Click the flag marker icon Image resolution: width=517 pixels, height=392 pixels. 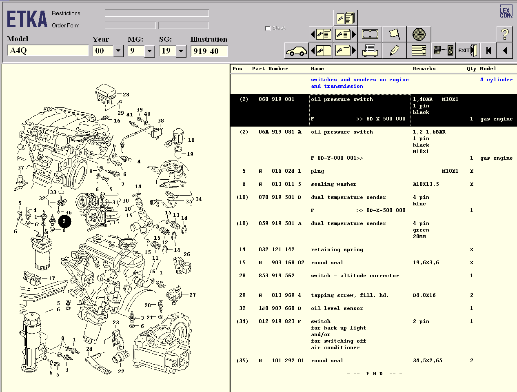pos(394,34)
